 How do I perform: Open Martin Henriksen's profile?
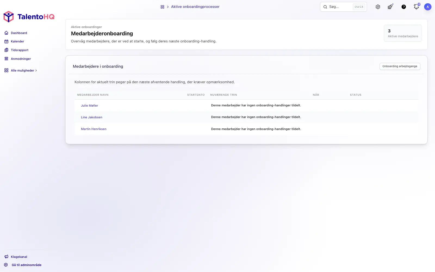point(94,129)
